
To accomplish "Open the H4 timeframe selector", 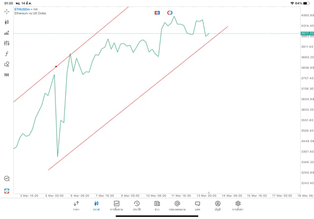I will tap(7, 74).
